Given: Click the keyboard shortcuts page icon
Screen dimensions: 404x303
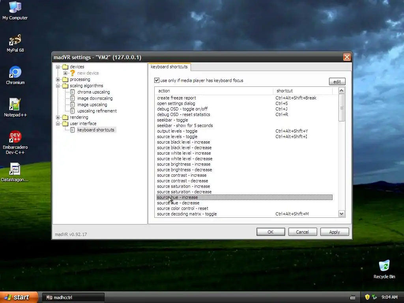Looking at the screenshot, I should [73, 130].
